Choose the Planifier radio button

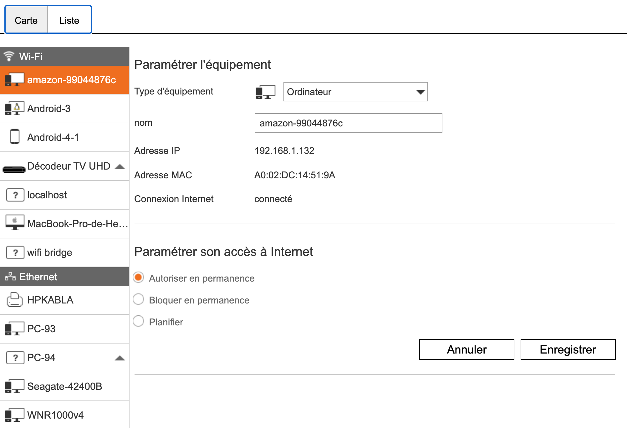138,321
